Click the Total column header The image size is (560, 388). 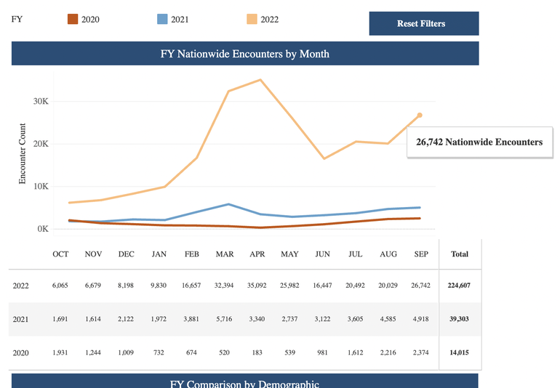pos(460,254)
